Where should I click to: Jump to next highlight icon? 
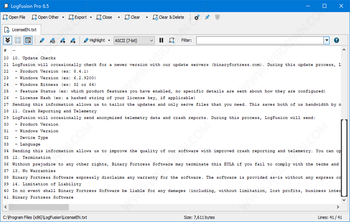[x=73, y=40]
